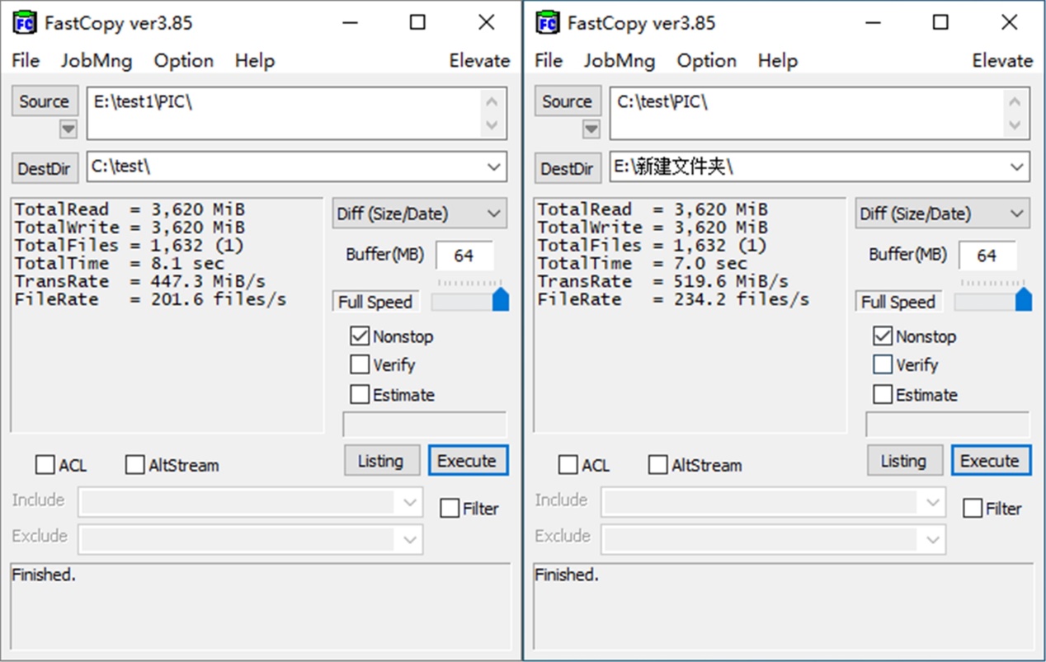
Task: Uncheck Nonstop in the E:\test1\PIC\ source window
Action: pos(360,336)
